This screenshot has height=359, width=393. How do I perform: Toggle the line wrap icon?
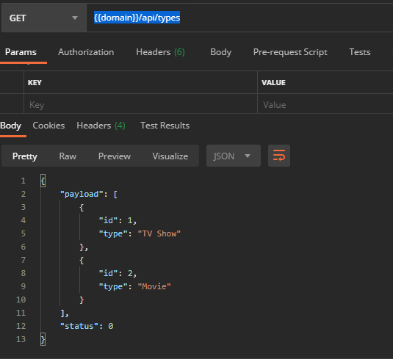pyautogui.click(x=279, y=156)
